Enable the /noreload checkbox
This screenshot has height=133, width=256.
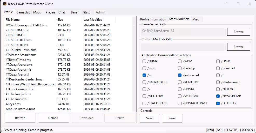218,68
